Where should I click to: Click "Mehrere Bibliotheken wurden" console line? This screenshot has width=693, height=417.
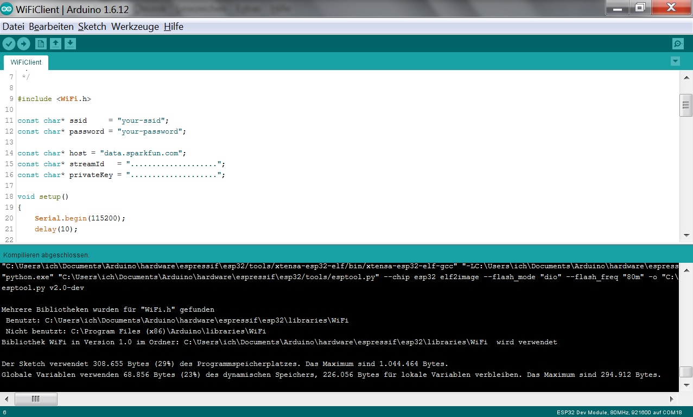click(108, 309)
